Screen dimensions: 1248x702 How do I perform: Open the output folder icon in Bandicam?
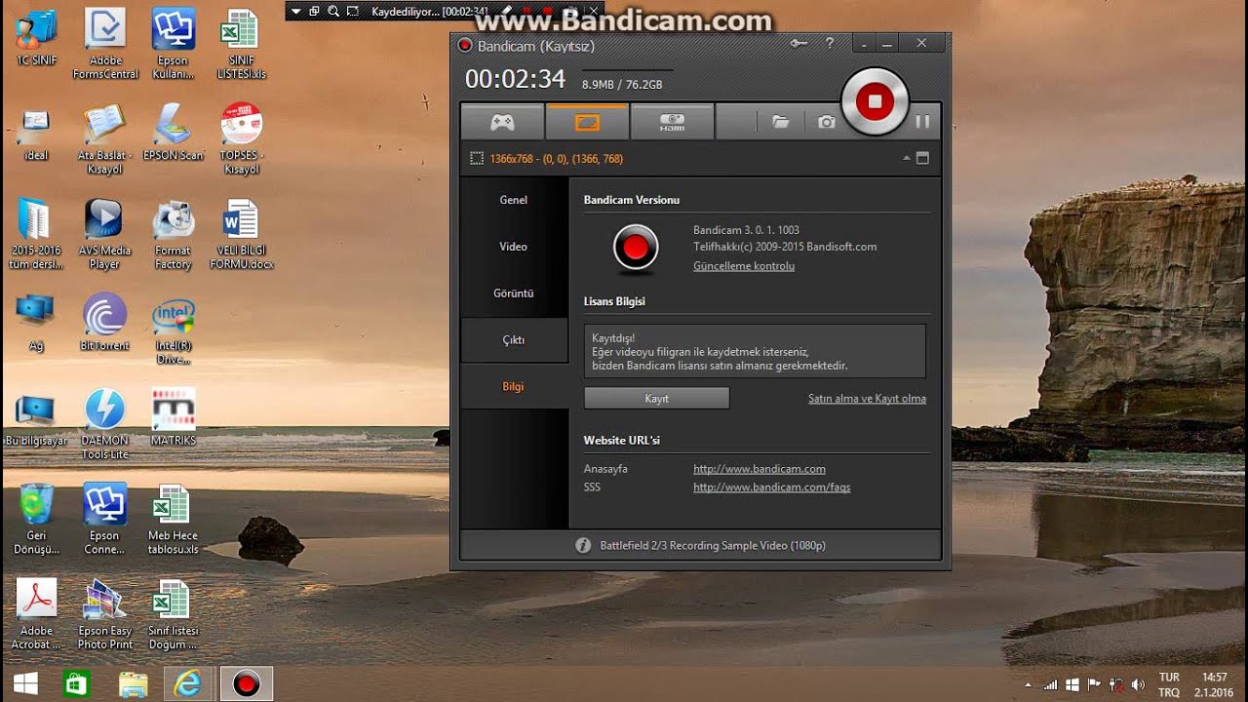point(780,122)
